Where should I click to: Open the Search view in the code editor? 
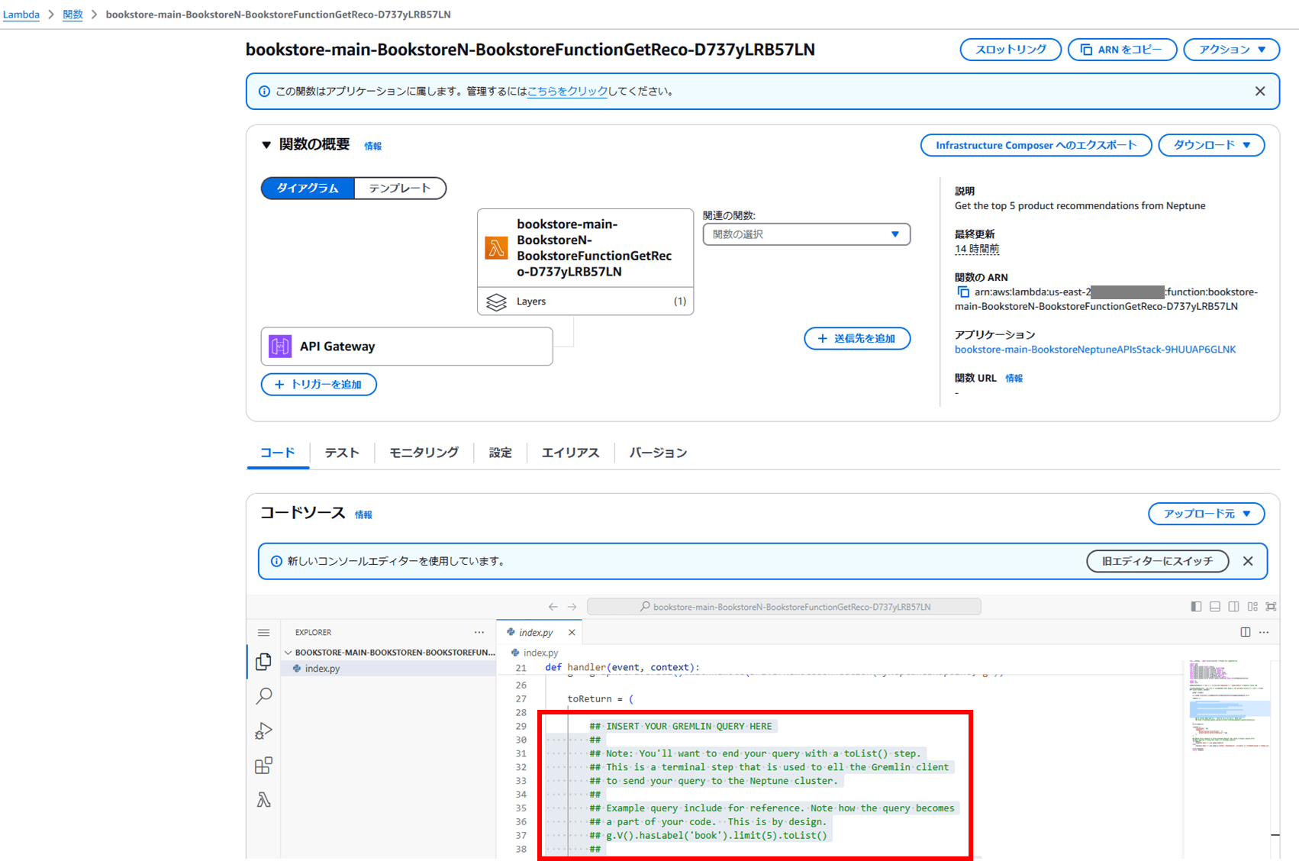[x=263, y=696]
